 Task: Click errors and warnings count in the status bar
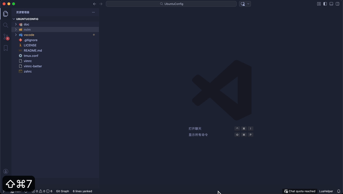tap(42, 191)
